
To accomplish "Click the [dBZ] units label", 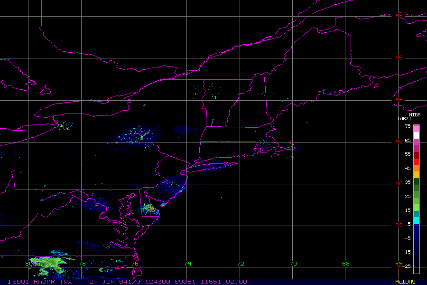I will click(404, 118).
